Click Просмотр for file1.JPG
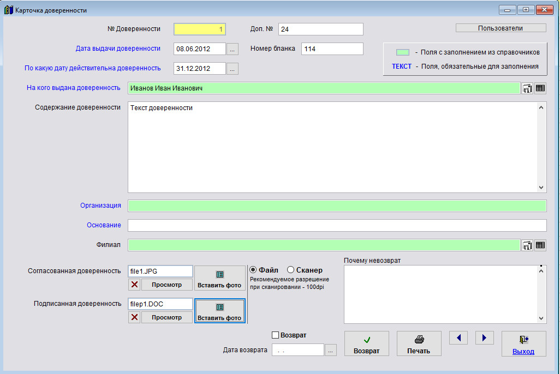The image size is (560, 374). point(167,285)
